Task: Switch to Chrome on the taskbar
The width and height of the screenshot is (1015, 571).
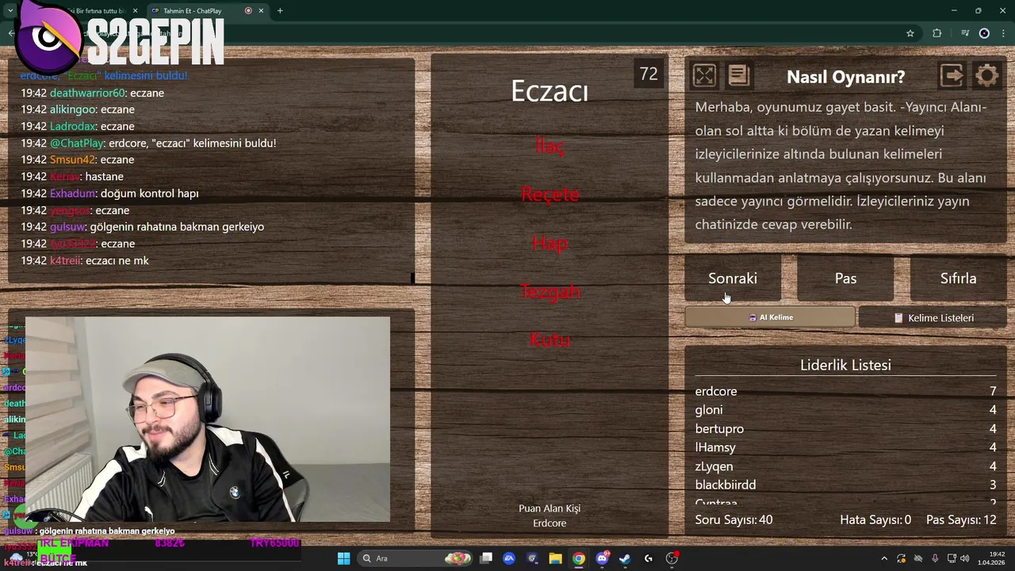Action: click(x=579, y=558)
